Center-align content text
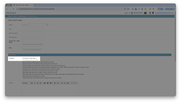The image size is (181, 103). pos(48,83)
